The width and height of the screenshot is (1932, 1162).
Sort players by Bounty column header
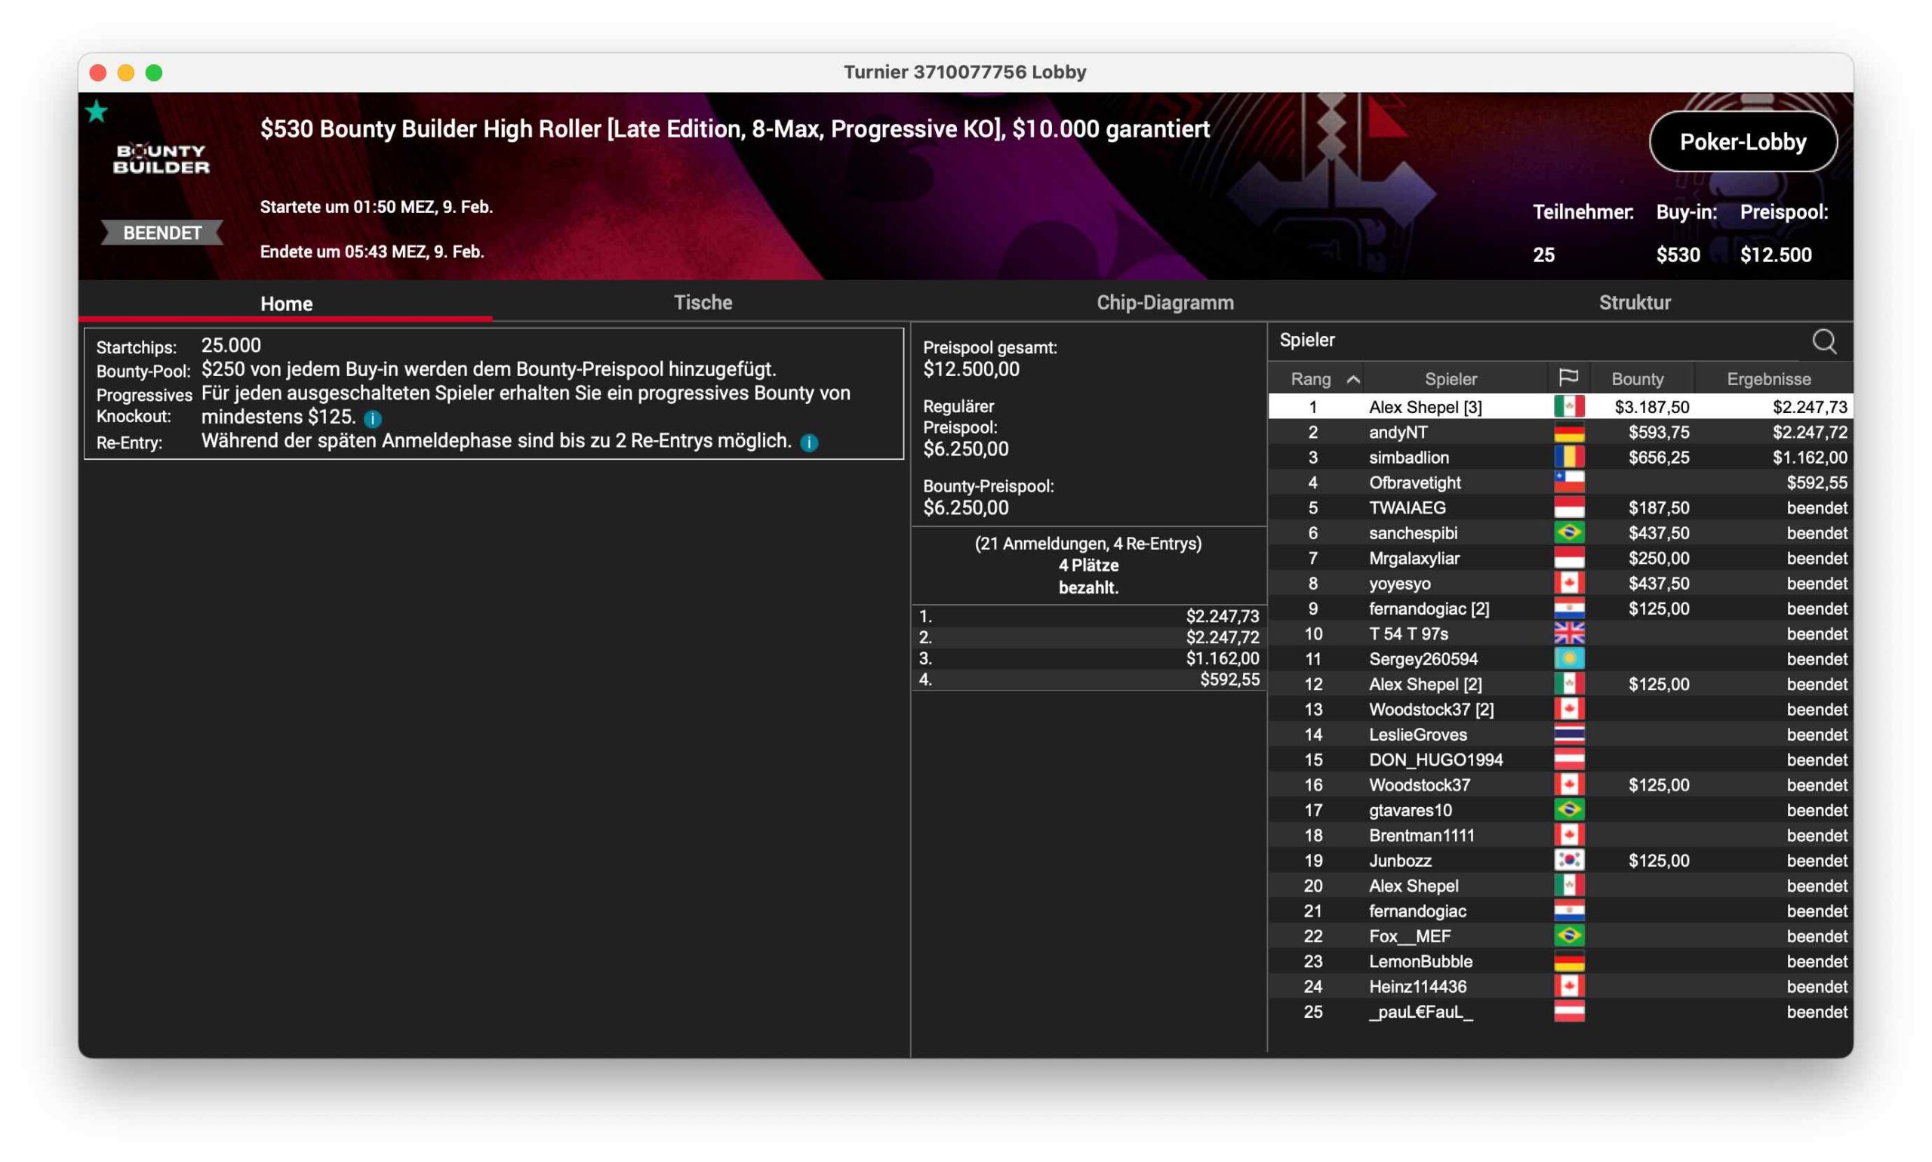pos(1637,379)
